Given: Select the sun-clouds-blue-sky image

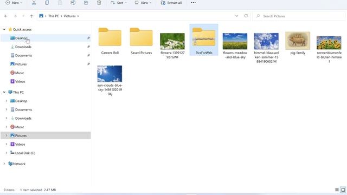Looking at the screenshot, I should tap(110, 80).
